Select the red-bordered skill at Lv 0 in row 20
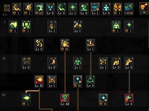Image resolution: width=149 pixels, height=111 pixels. [x=129, y=100]
